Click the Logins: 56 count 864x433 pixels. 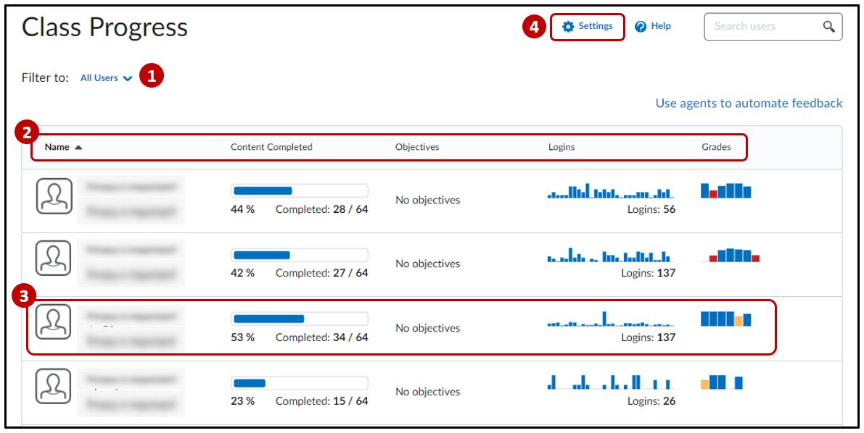tap(651, 210)
